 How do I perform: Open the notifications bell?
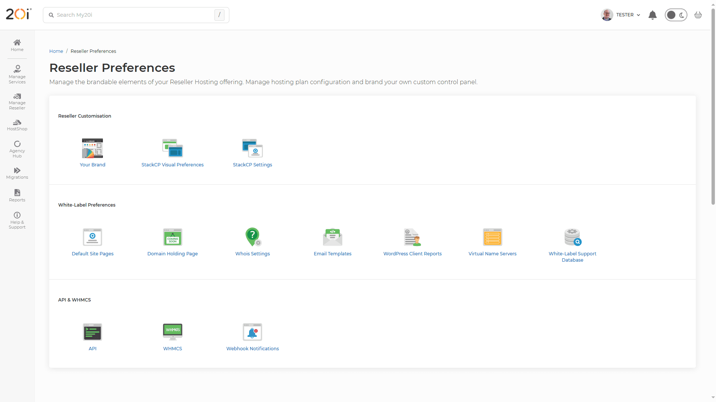coord(652,15)
